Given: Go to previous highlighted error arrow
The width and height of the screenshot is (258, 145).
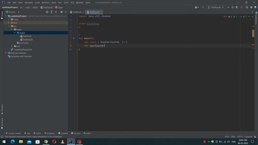Looking at the screenshot, I should pyautogui.click(x=249, y=17).
